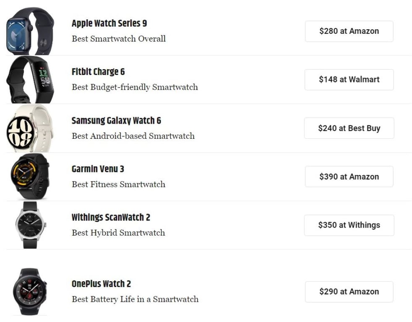Click the $350 at Withings button

[349, 225]
